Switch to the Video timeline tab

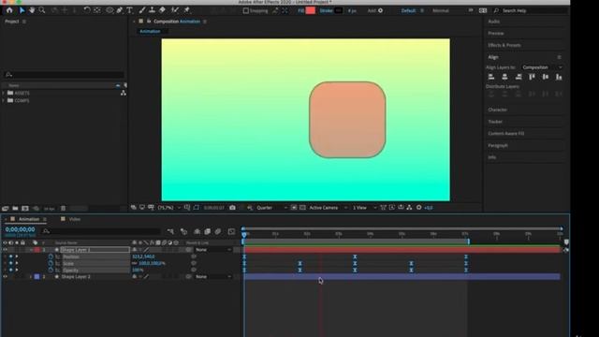[75, 219]
